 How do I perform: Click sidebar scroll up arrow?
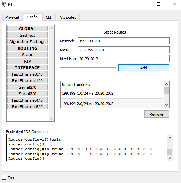click(x=51, y=28)
